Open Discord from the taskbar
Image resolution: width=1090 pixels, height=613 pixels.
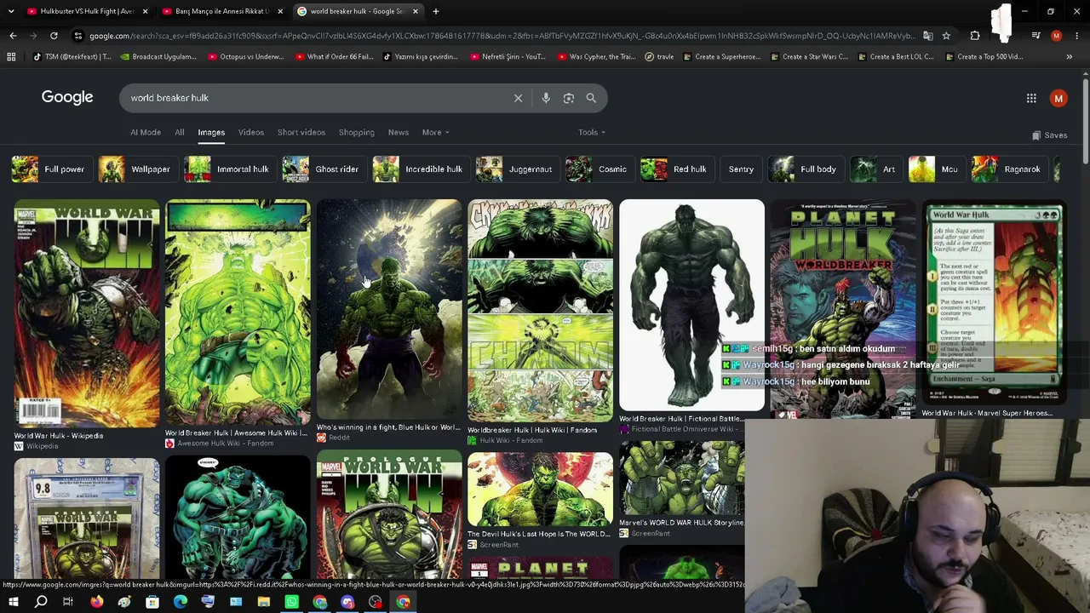point(347,603)
